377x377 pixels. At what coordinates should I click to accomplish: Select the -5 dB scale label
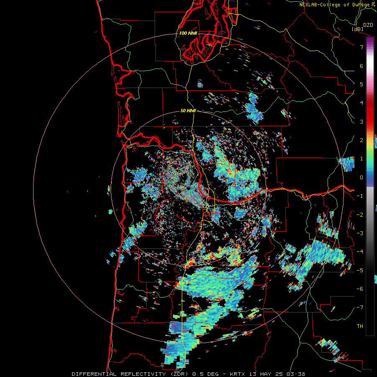360,271
